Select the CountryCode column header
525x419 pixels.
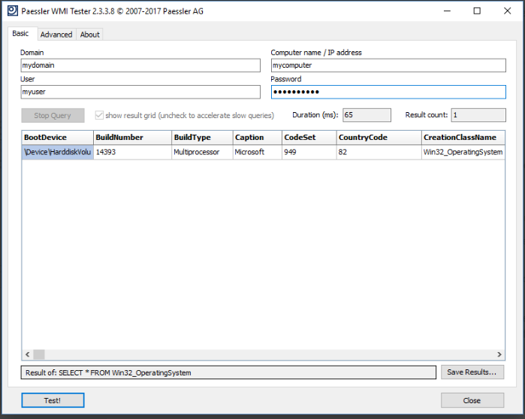(x=379, y=138)
